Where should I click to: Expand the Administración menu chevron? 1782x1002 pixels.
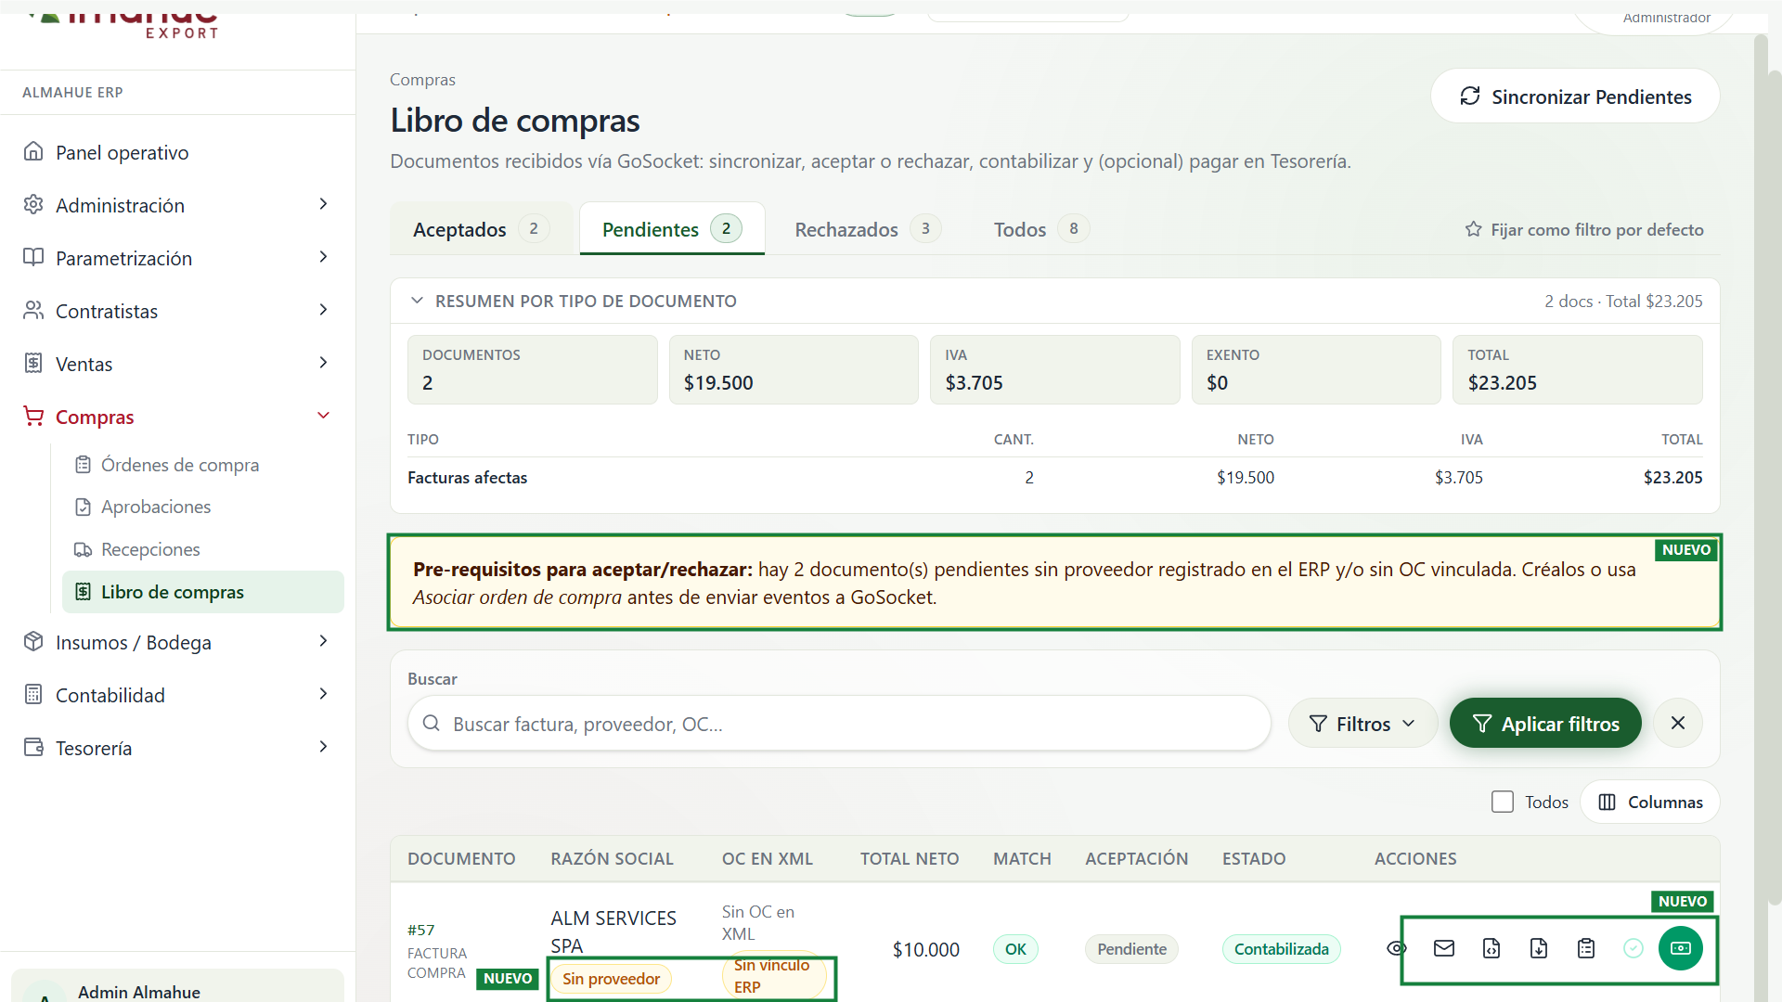click(323, 204)
